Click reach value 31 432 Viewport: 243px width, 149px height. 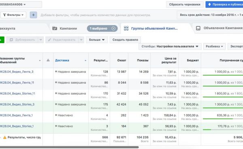[x=122, y=93]
